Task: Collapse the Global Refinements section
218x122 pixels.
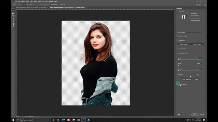Action: pos(178,54)
